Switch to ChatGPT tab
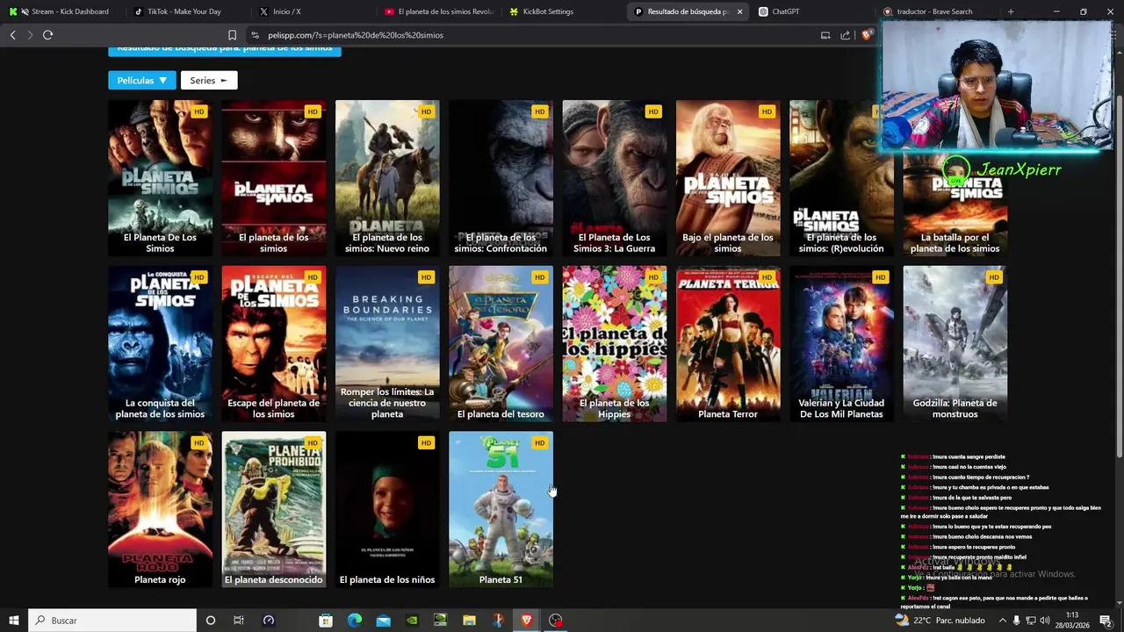The height and width of the screenshot is (632, 1124). [x=813, y=11]
